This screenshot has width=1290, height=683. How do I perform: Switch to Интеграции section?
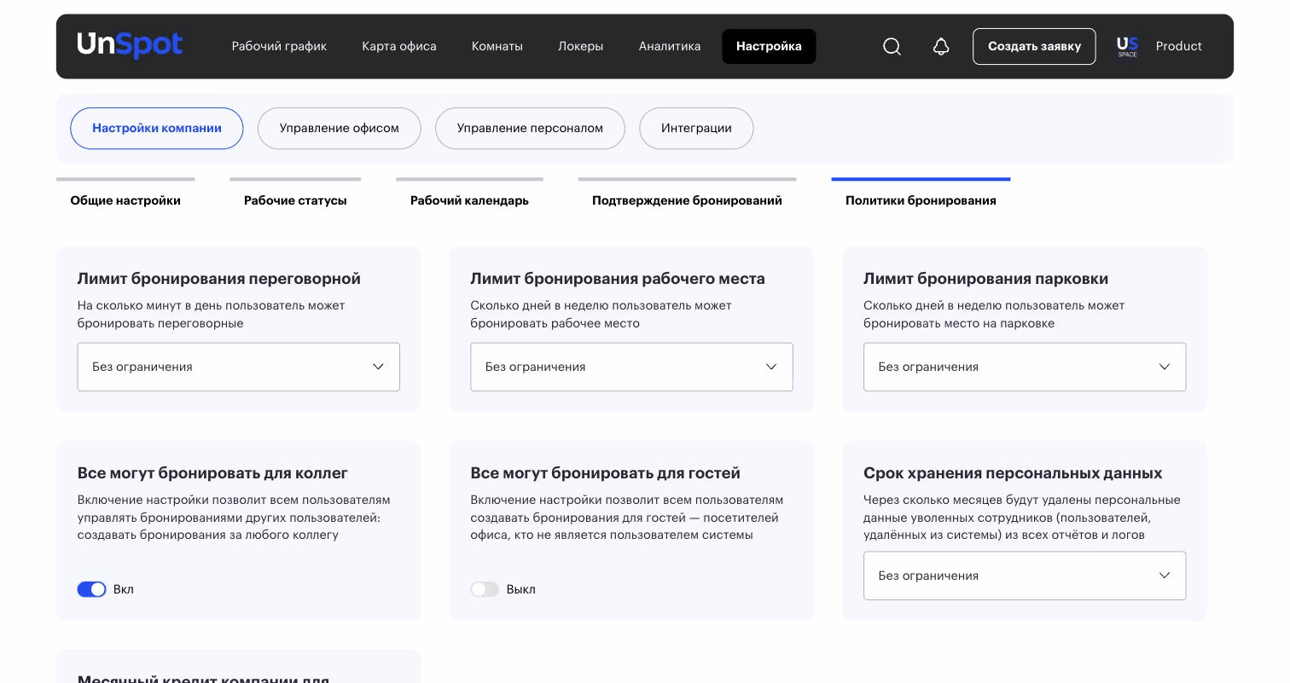[x=696, y=128]
